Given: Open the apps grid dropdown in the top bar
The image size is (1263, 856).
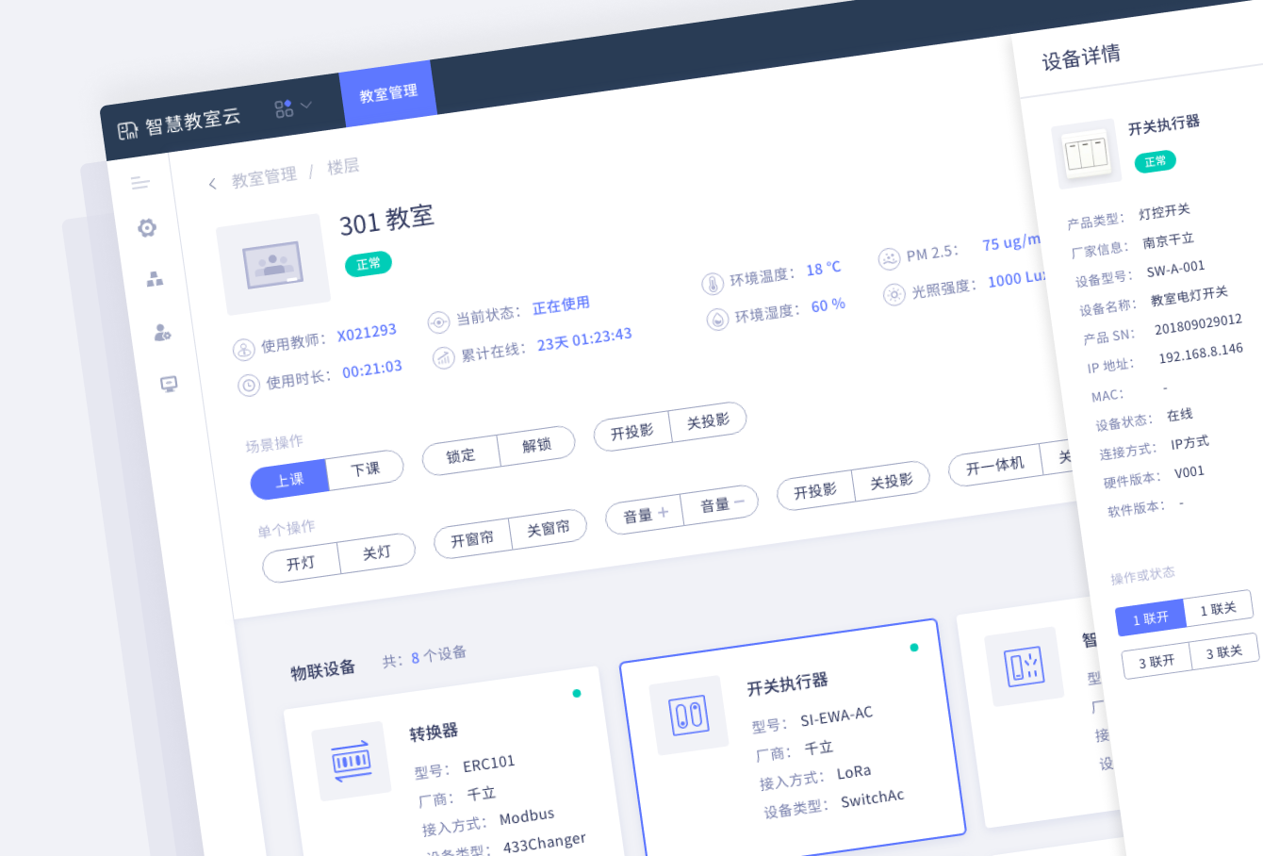Looking at the screenshot, I should click(284, 108).
